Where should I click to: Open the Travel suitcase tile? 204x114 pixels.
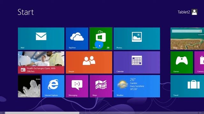[x=187, y=86]
